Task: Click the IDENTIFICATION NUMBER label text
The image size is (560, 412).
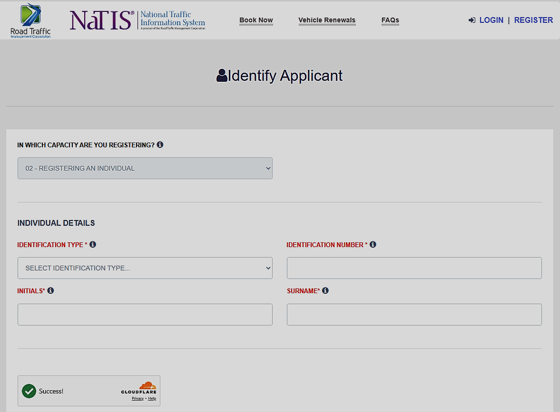Action: pyautogui.click(x=327, y=245)
